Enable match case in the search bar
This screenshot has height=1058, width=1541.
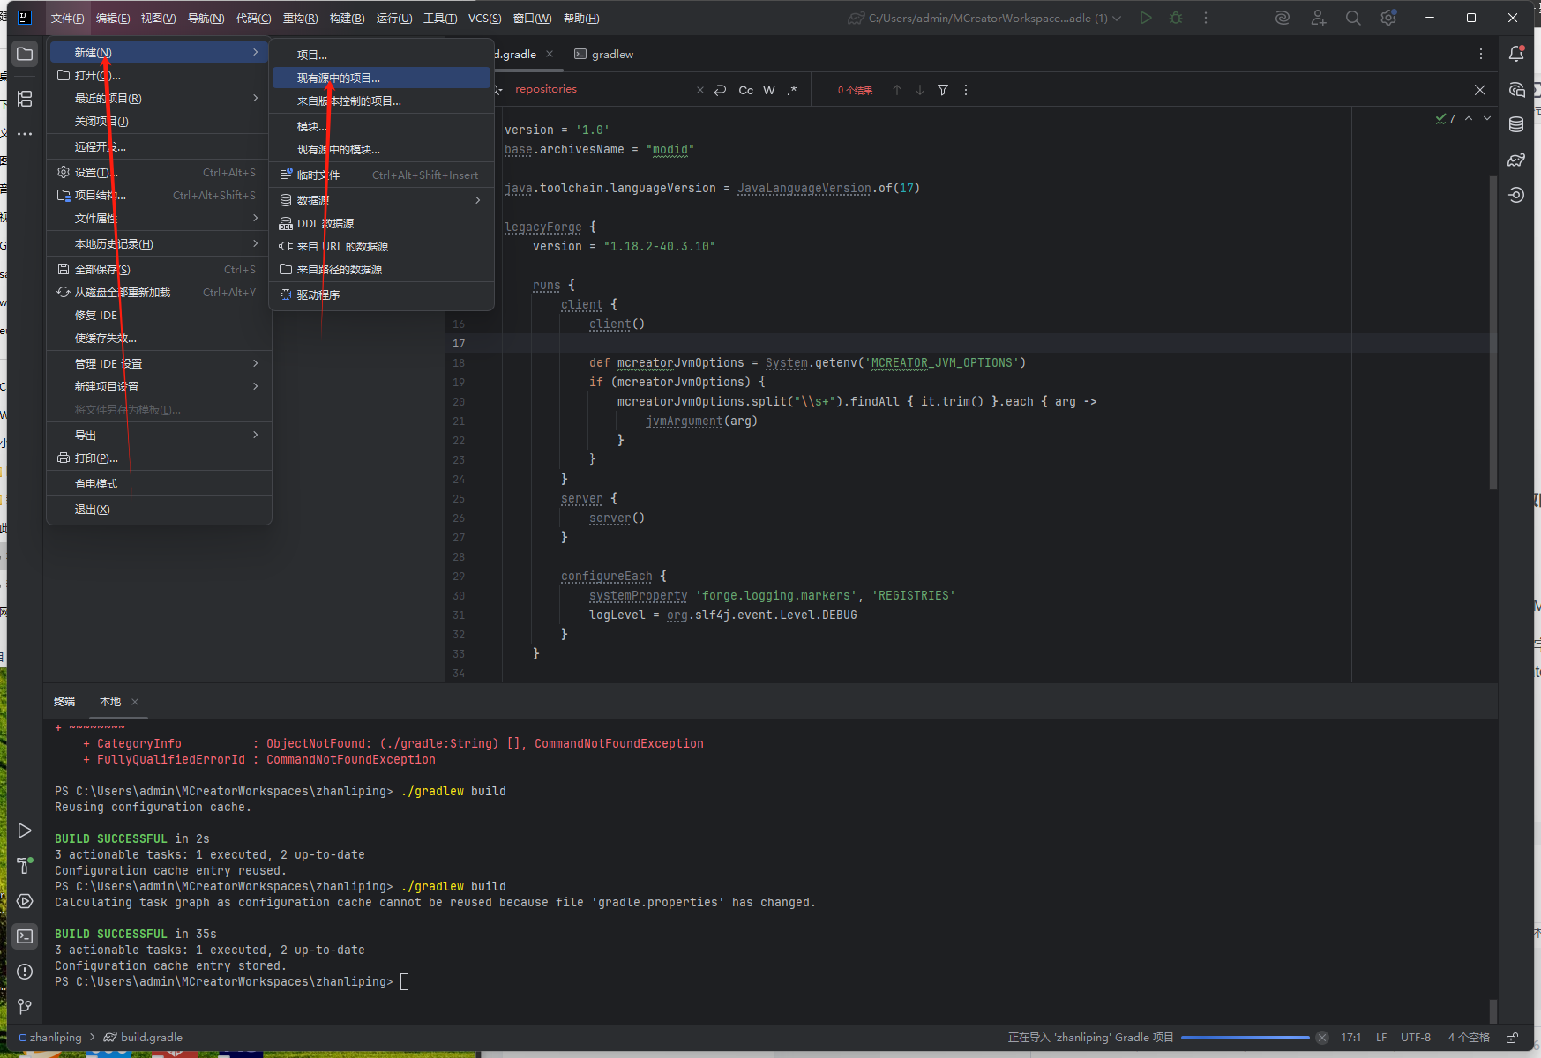(745, 90)
